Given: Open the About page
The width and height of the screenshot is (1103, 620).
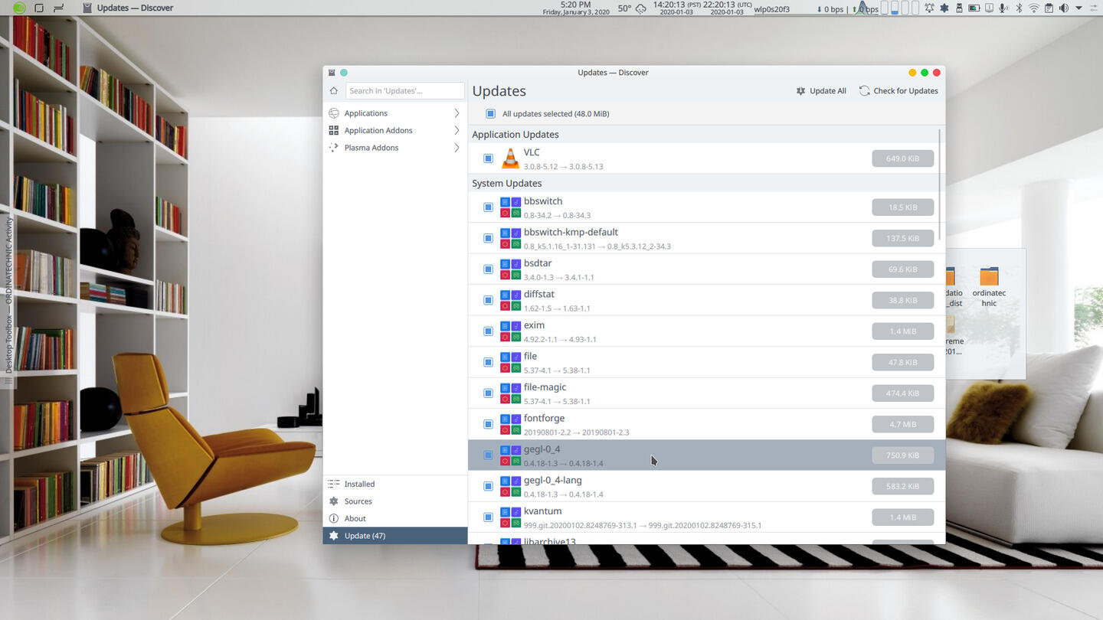Looking at the screenshot, I should tap(395, 518).
